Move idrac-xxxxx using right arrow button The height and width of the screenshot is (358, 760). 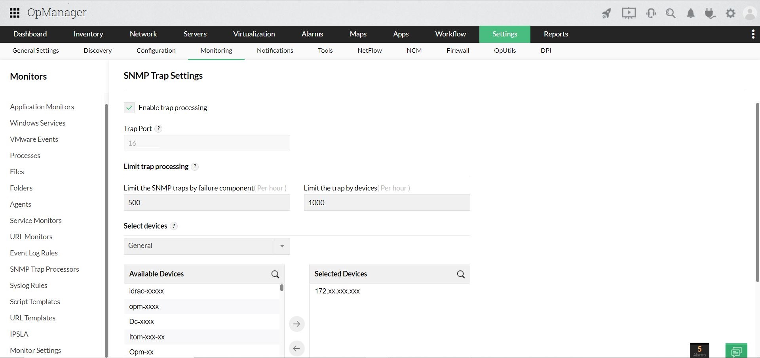point(296,324)
